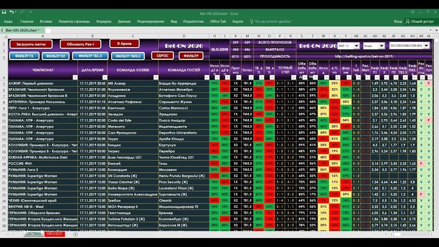The width and height of the screenshot is (439, 247).
Task: Click the В Архив button
Action: (124, 44)
